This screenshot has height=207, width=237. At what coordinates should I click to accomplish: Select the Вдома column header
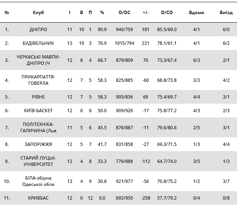point(196,13)
